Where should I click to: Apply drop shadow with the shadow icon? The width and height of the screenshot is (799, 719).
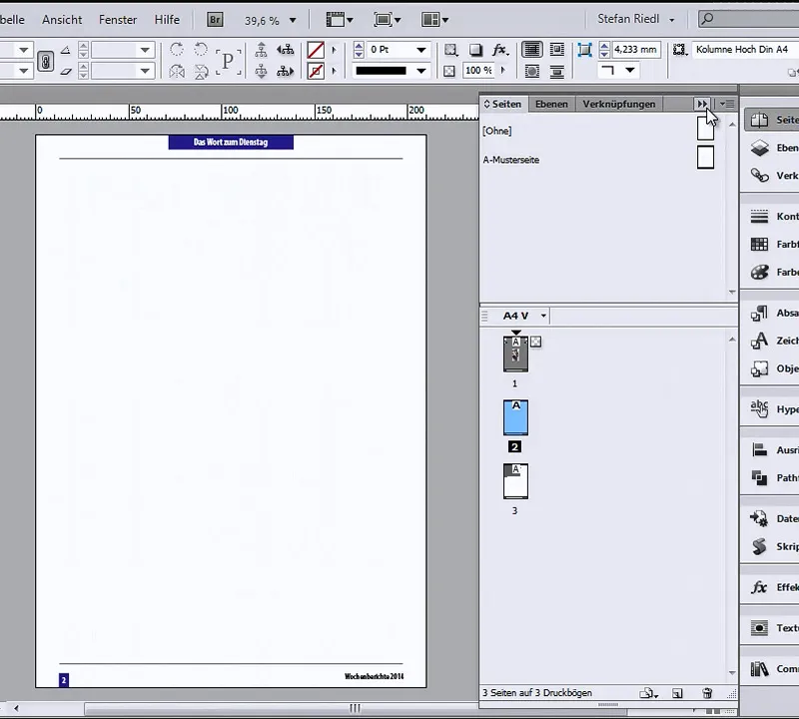[x=476, y=49]
